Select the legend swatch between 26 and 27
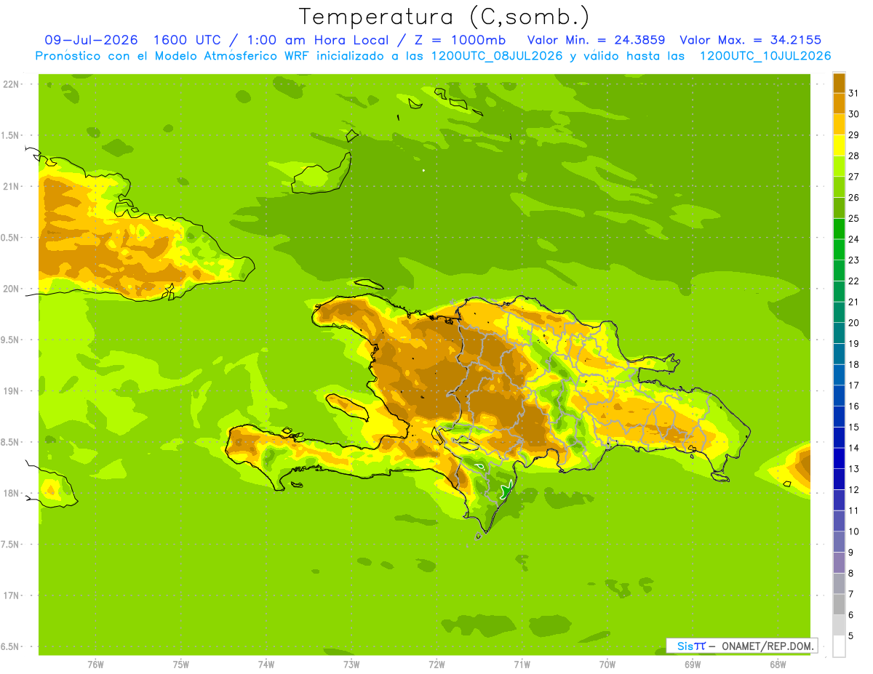 (839, 187)
